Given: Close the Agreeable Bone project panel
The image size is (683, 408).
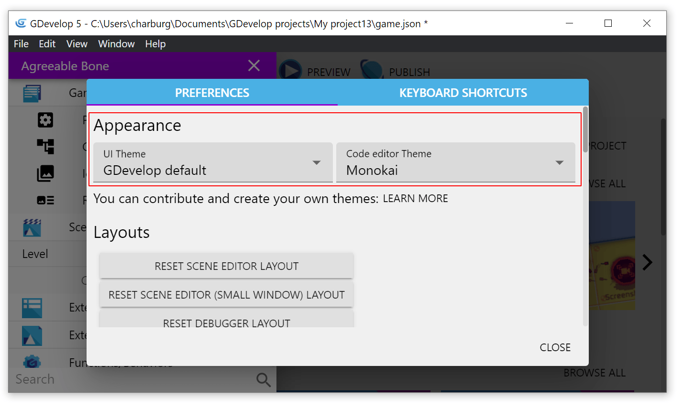Looking at the screenshot, I should point(254,66).
